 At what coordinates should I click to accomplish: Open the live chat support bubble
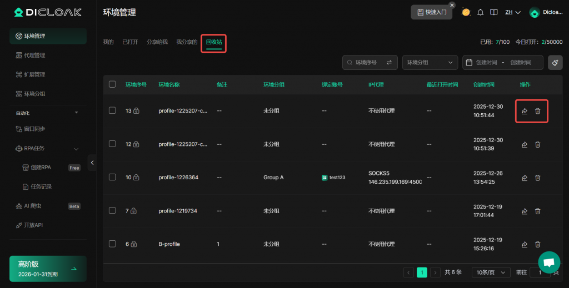[548, 262]
